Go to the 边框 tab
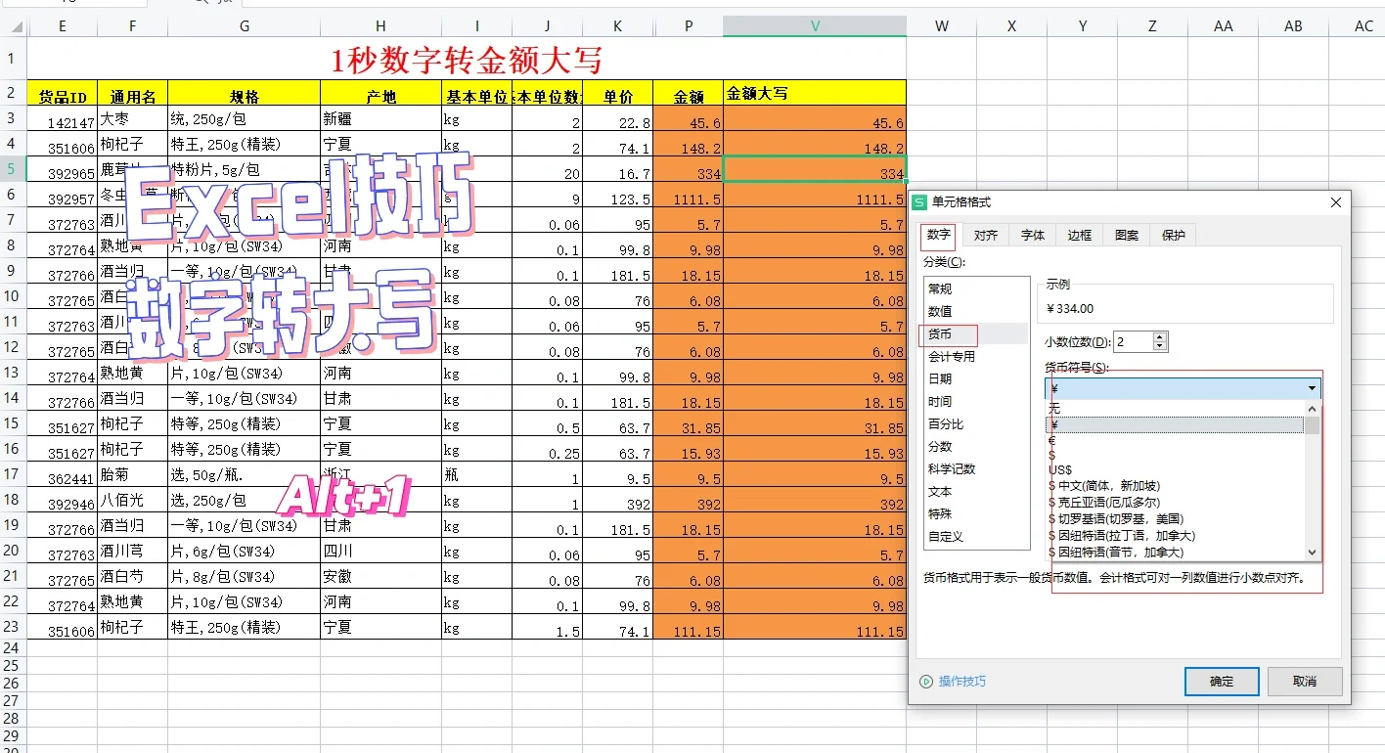This screenshot has height=753, width=1385. [x=1080, y=236]
